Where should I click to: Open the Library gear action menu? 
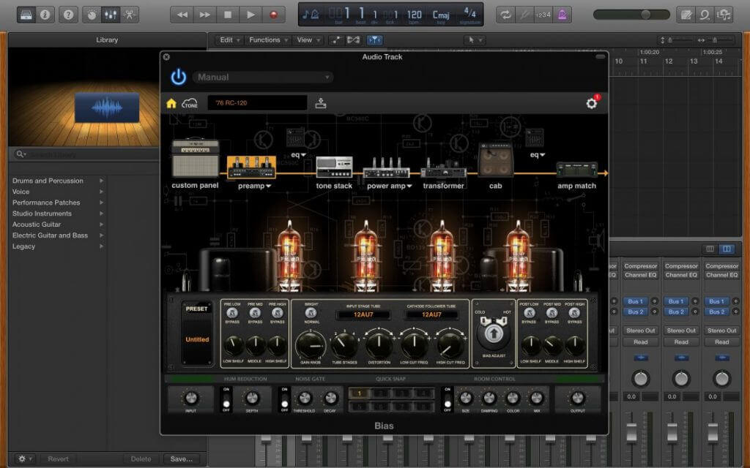click(24, 459)
